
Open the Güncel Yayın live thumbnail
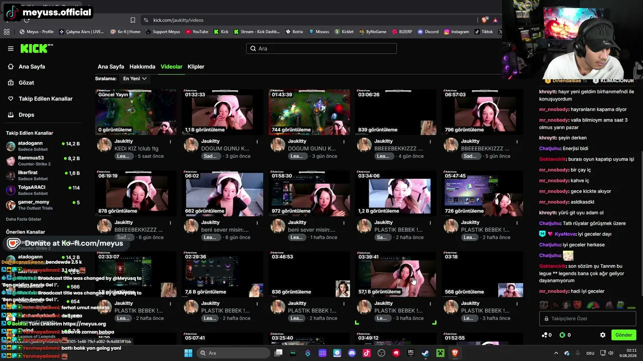point(136,112)
